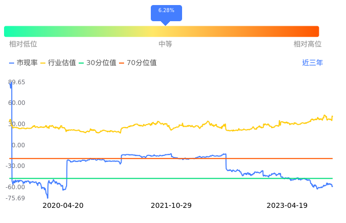This screenshot has width=346, height=223.
Task: Click the green 30th percentile horizontal line
Action: click(151, 178)
